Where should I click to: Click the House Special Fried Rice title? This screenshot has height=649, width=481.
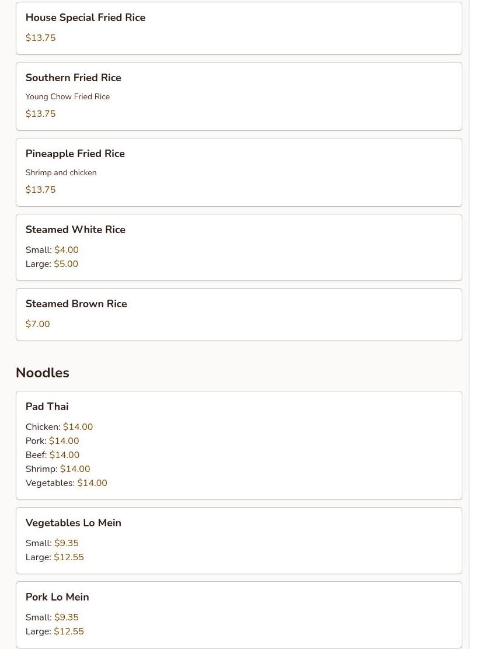click(x=85, y=18)
